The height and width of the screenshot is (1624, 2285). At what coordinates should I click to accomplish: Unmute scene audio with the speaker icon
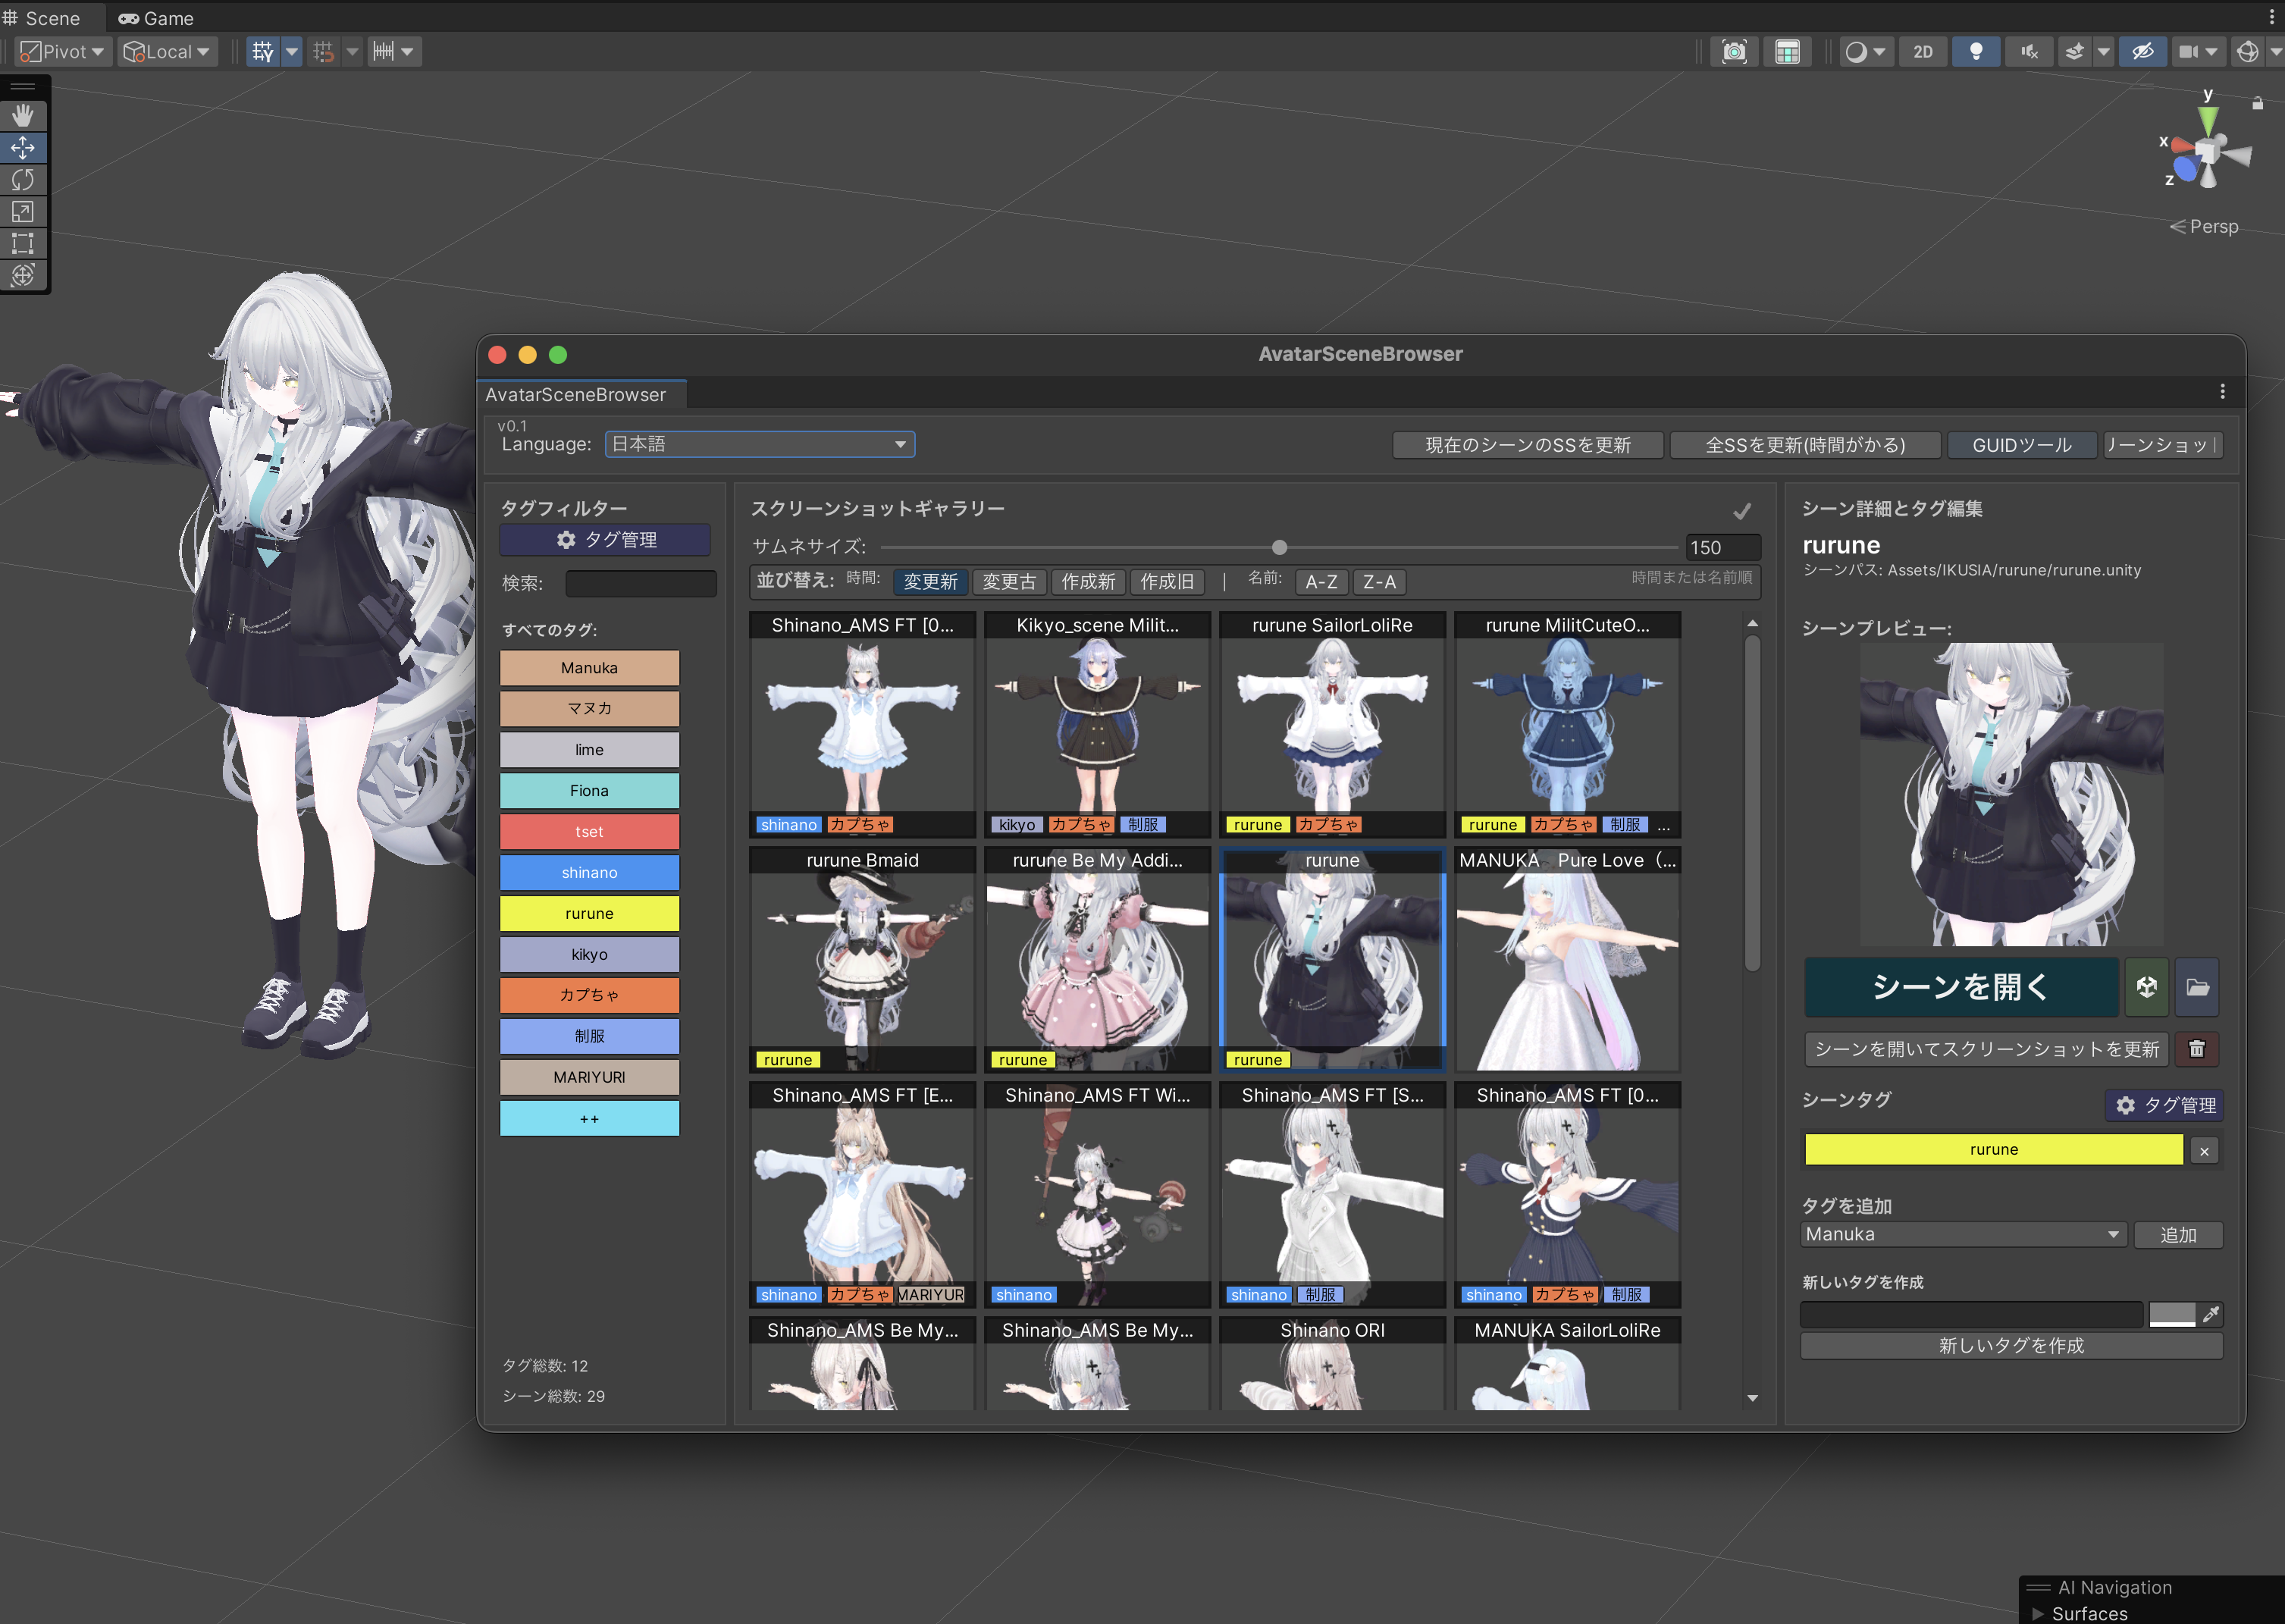[2029, 51]
